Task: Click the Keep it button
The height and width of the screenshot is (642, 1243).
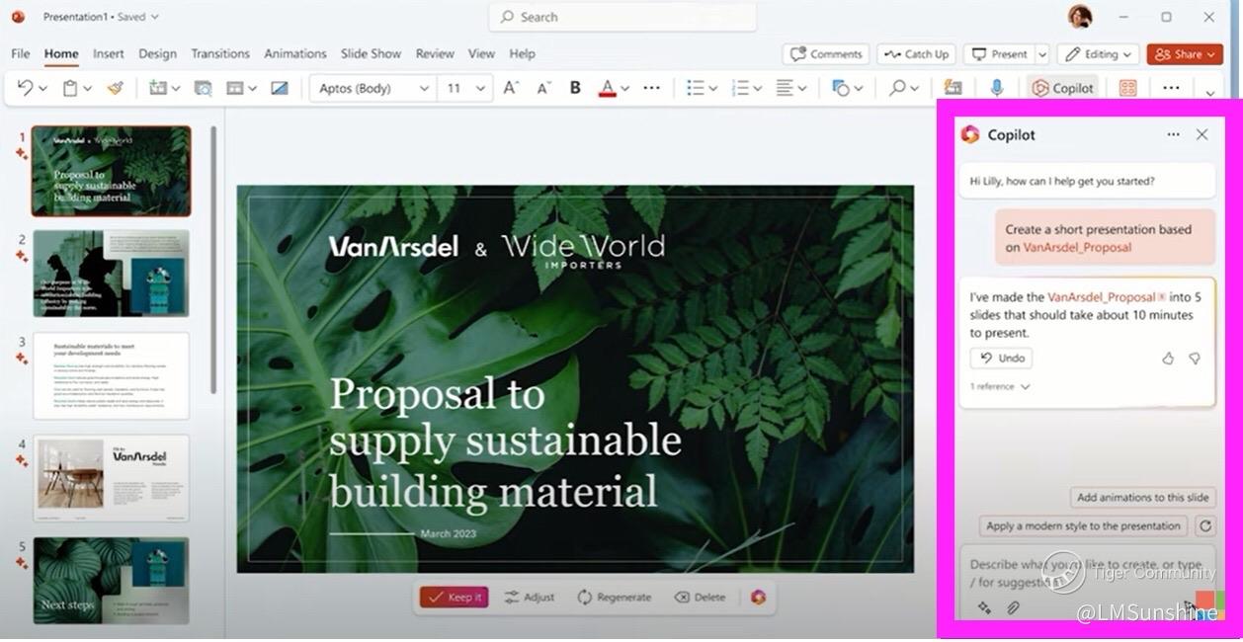Action: tap(455, 598)
